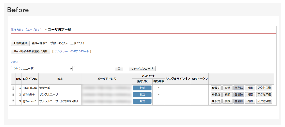Open 管理者設定（ユーザ設定） breadcrumb link
The height and width of the screenshot is (127, 285).
(x=26, y=30)
